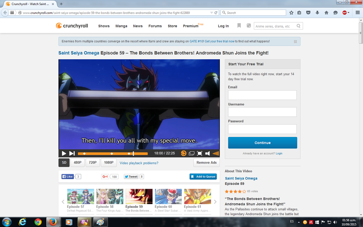Open the pop-out player window icon
The height and width of the screenshot is (227, 363).
[191, 153]
